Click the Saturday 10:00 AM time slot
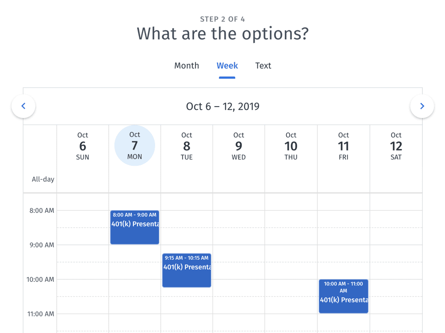445x333 pixels. (396, 288)
